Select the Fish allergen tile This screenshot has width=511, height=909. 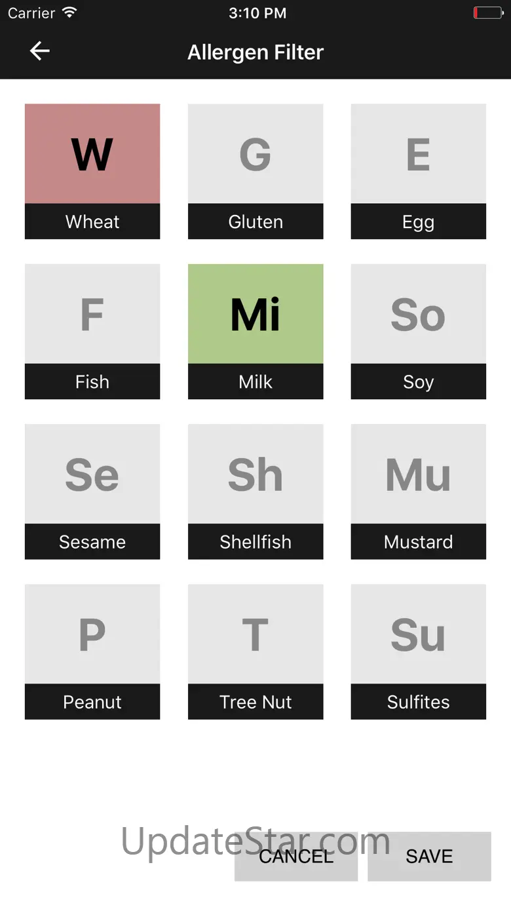92,314
